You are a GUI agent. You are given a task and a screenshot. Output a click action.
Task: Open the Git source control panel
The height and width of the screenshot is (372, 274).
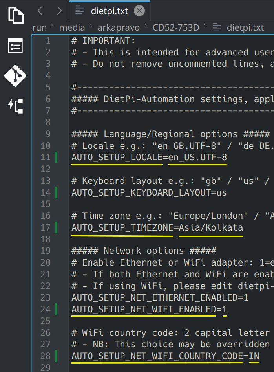click(16, 76)
